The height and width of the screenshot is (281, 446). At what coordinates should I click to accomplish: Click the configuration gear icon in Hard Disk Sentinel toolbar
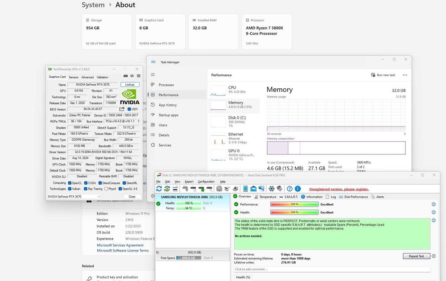[x=272, y=189]
